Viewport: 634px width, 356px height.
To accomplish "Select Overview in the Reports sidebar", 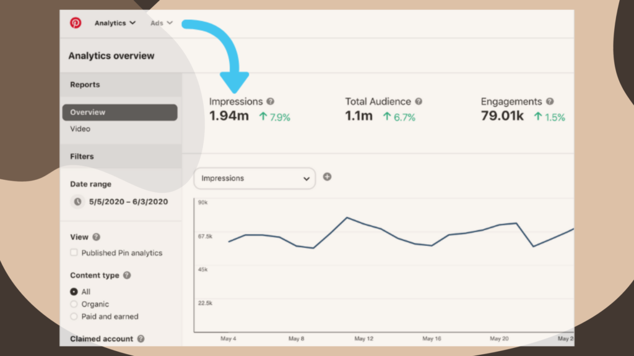I will tap(119, 112).
